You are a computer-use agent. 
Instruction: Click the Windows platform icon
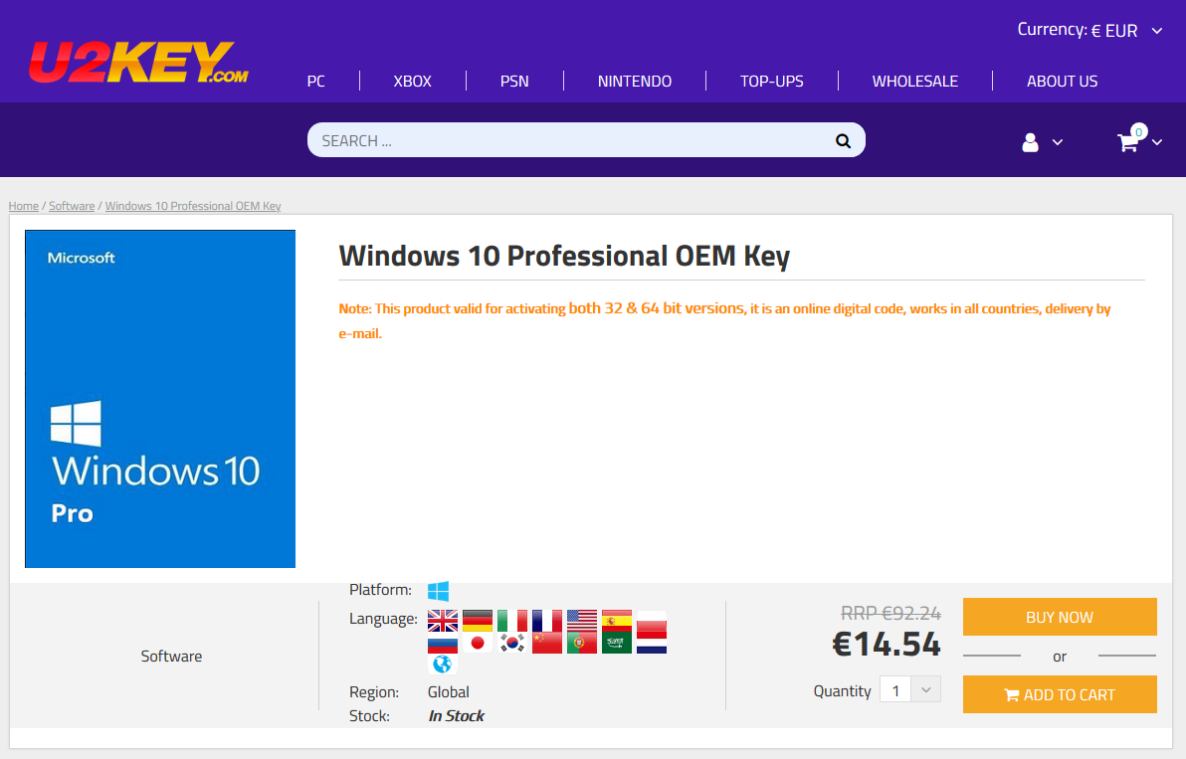pos(438,591)
